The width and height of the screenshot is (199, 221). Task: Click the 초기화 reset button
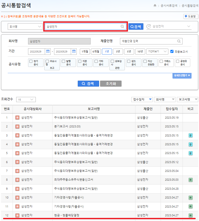tap(111, 83)
